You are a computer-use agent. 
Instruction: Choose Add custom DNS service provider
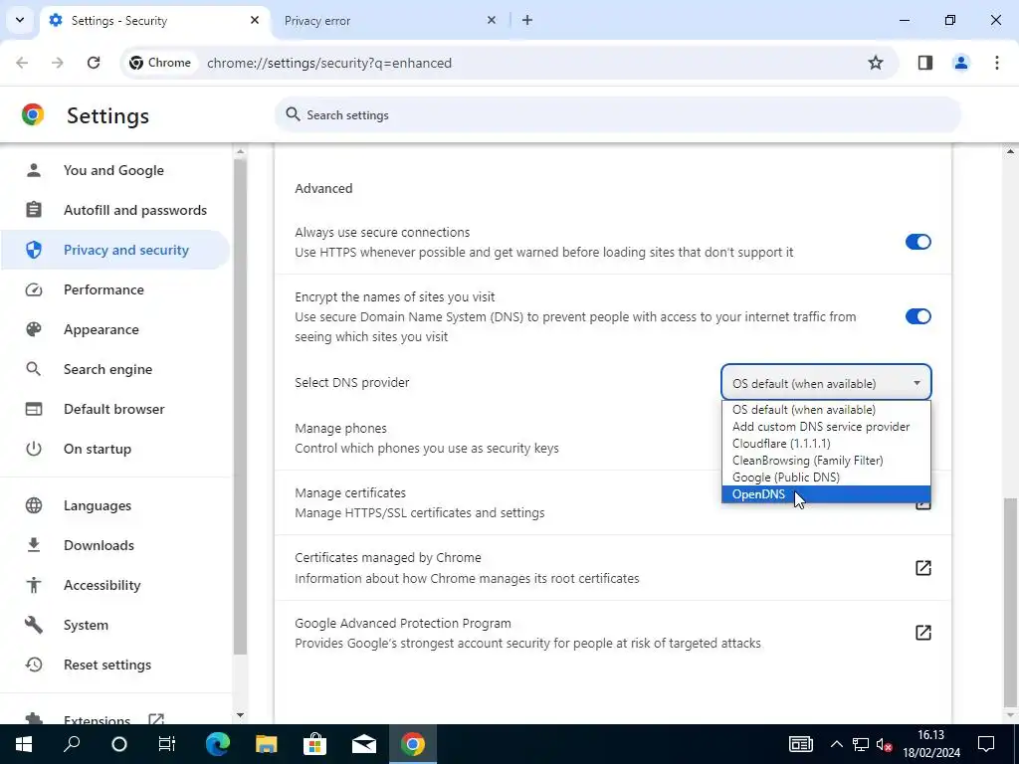(x=826, y=426)
